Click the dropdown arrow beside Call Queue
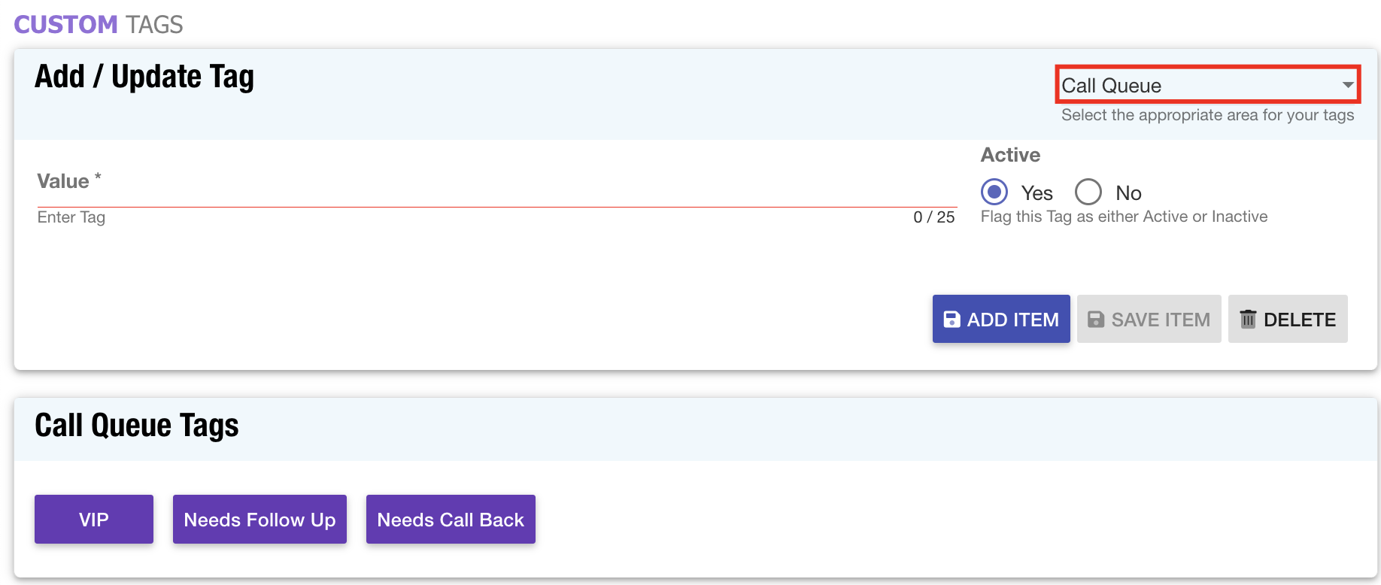 tap(1348, 85)
